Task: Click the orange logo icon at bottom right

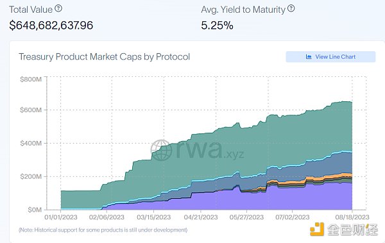Action: (x=317, y=230)
